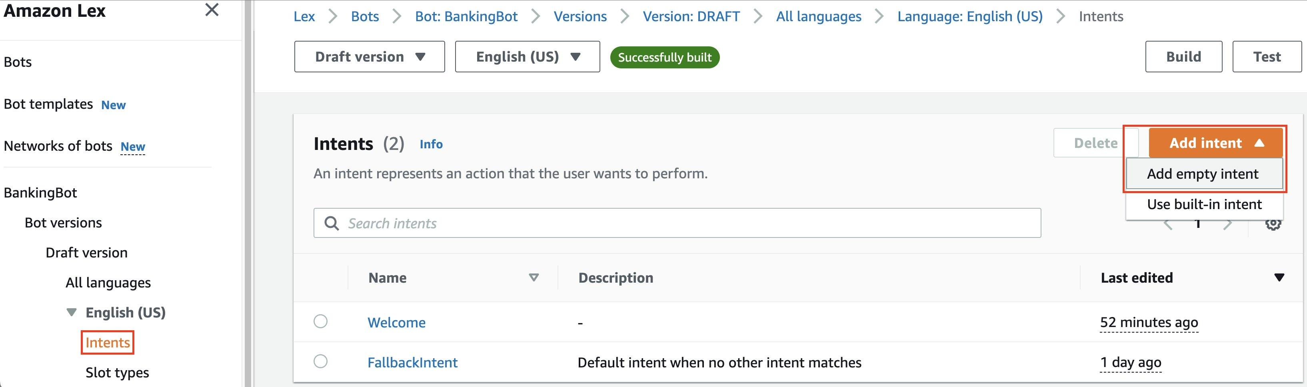Collapse the English (US) tree node
This screenshot has width=1307, height=387.
[72, 313]
